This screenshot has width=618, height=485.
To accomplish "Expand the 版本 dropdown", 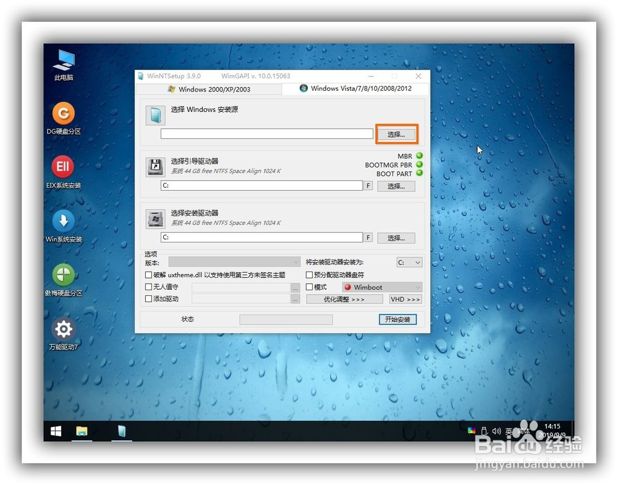I will pos(234,262).
